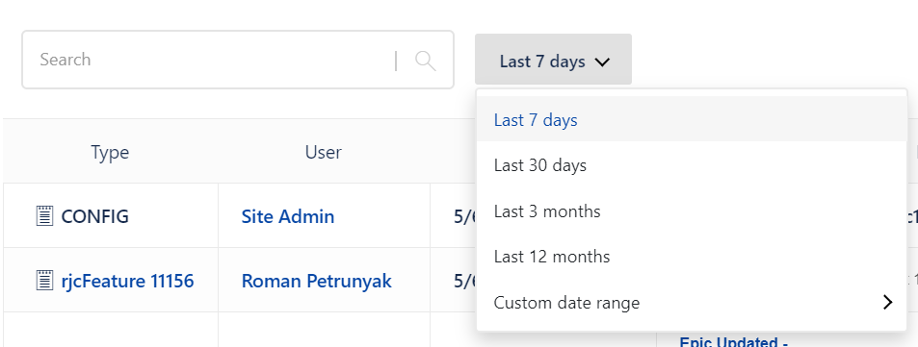The image size is (918, 347).
Task: Open the Custom date range option
Action: coord(692,303)
